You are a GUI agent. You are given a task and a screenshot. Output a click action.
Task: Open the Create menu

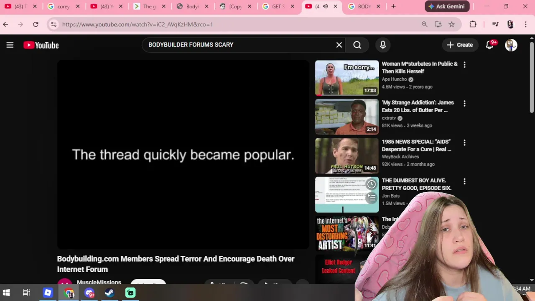click(x=460, y=45)
